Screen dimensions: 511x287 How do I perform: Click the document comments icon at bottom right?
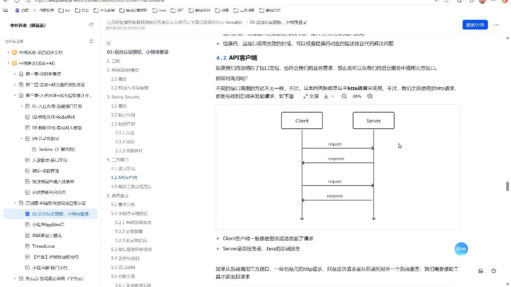coord(481,271)
